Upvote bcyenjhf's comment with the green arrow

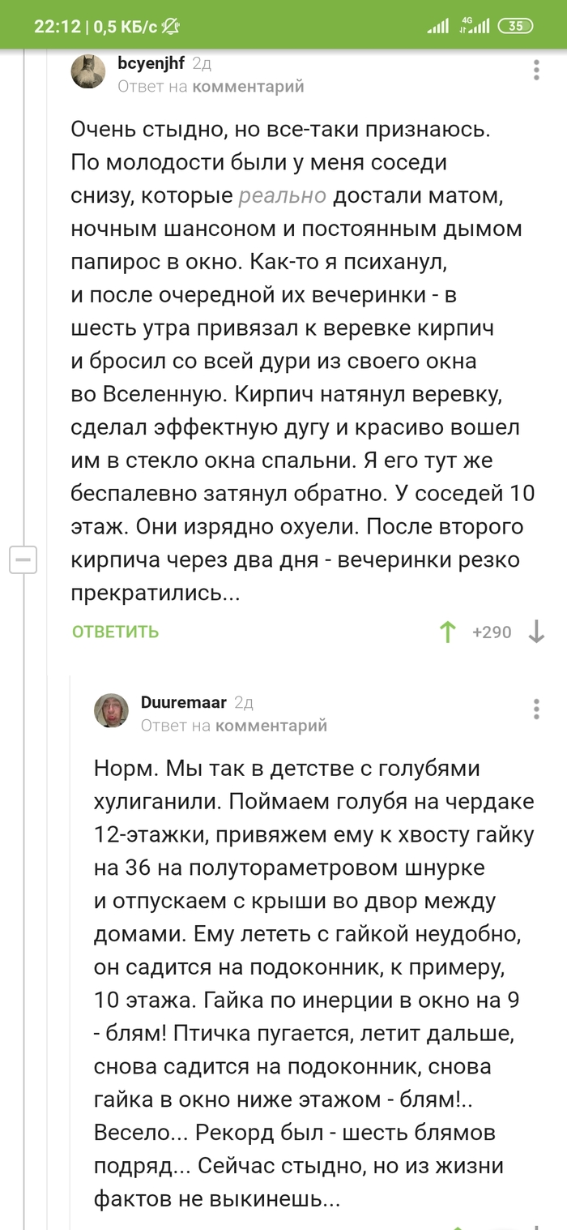click(x=447, y=632)
